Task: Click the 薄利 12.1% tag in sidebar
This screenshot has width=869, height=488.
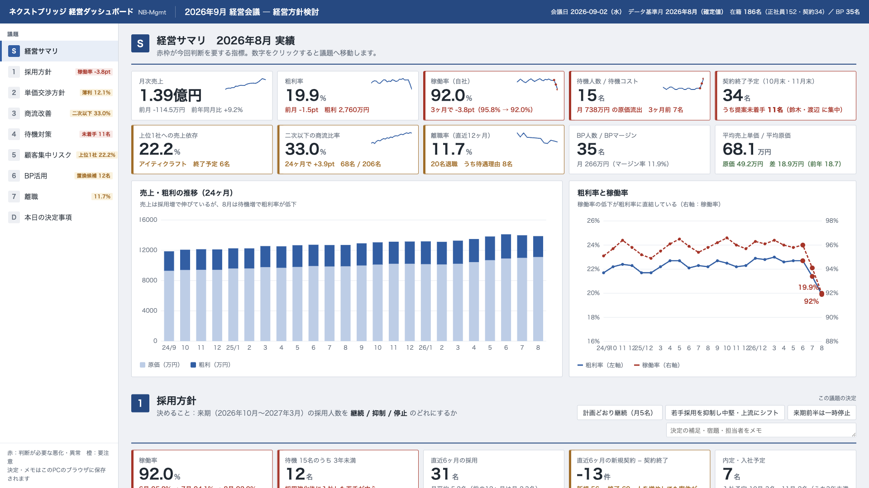Action: click(96, 93)
